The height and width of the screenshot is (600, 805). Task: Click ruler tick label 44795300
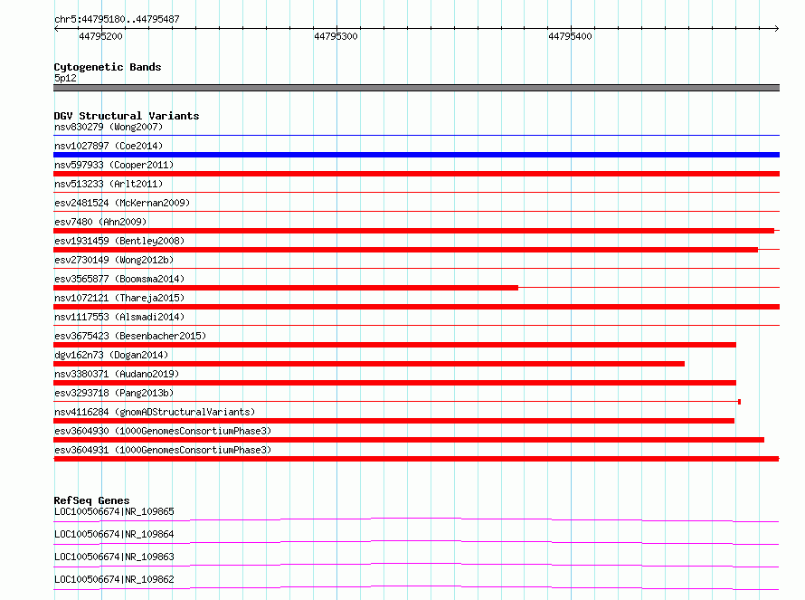[x=336, y=36]
